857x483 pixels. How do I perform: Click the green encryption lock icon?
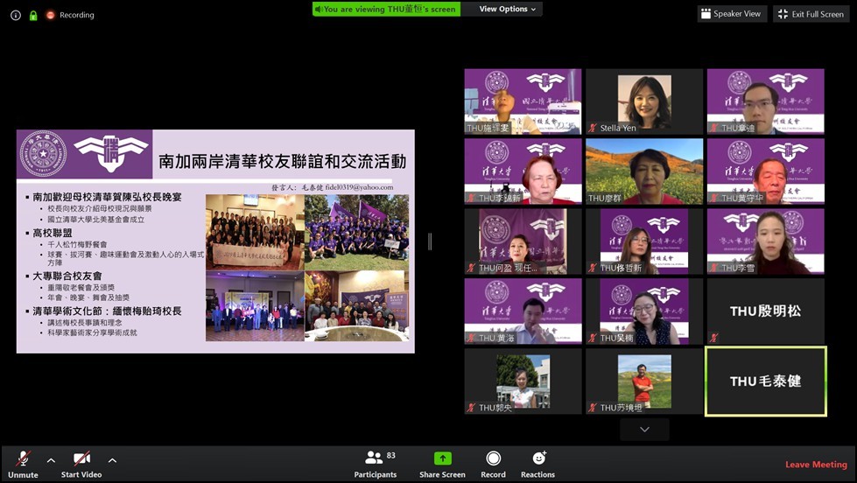pos(32,15)
